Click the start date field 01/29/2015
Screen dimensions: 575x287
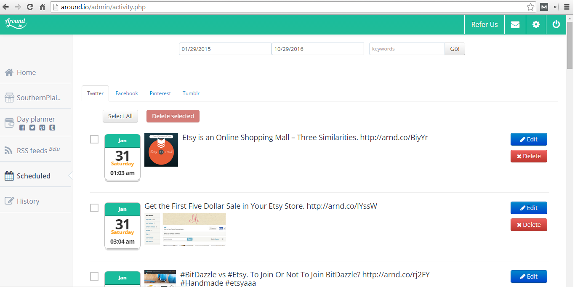225,49
